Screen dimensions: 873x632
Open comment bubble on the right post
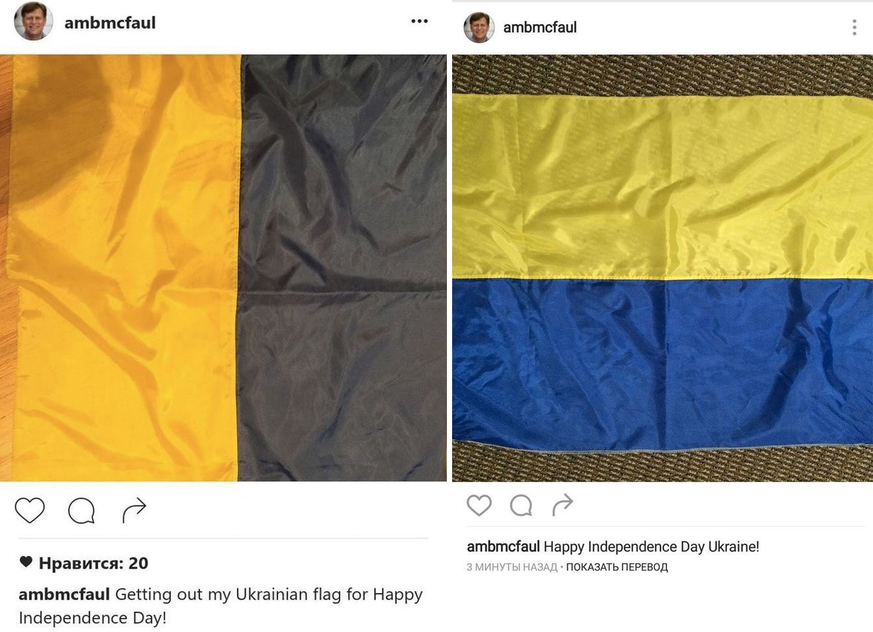coord(521,505)
